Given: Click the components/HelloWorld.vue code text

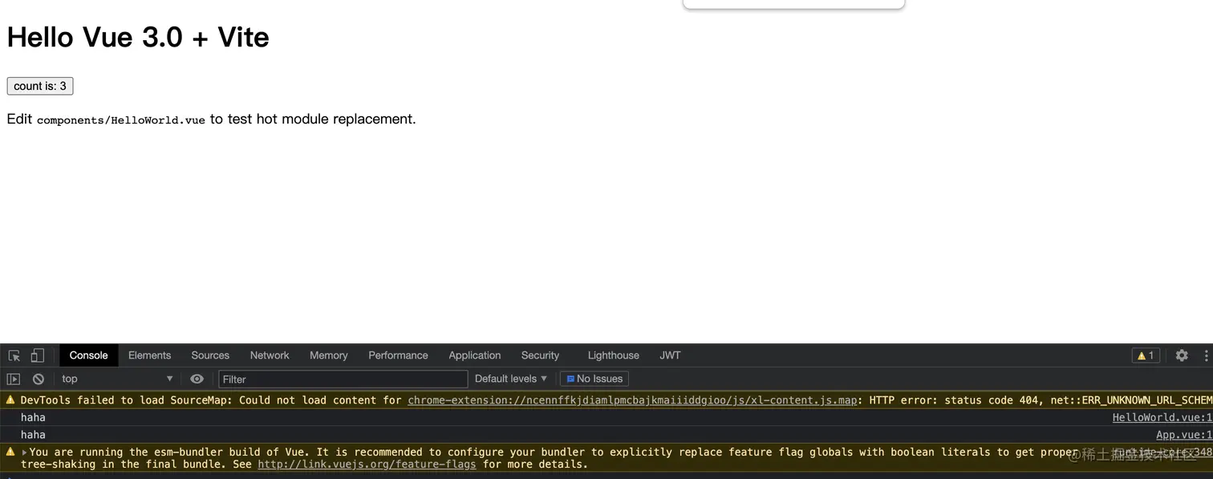Looking at the screenshot, I should pyautogui.click(x=121, y=120).
